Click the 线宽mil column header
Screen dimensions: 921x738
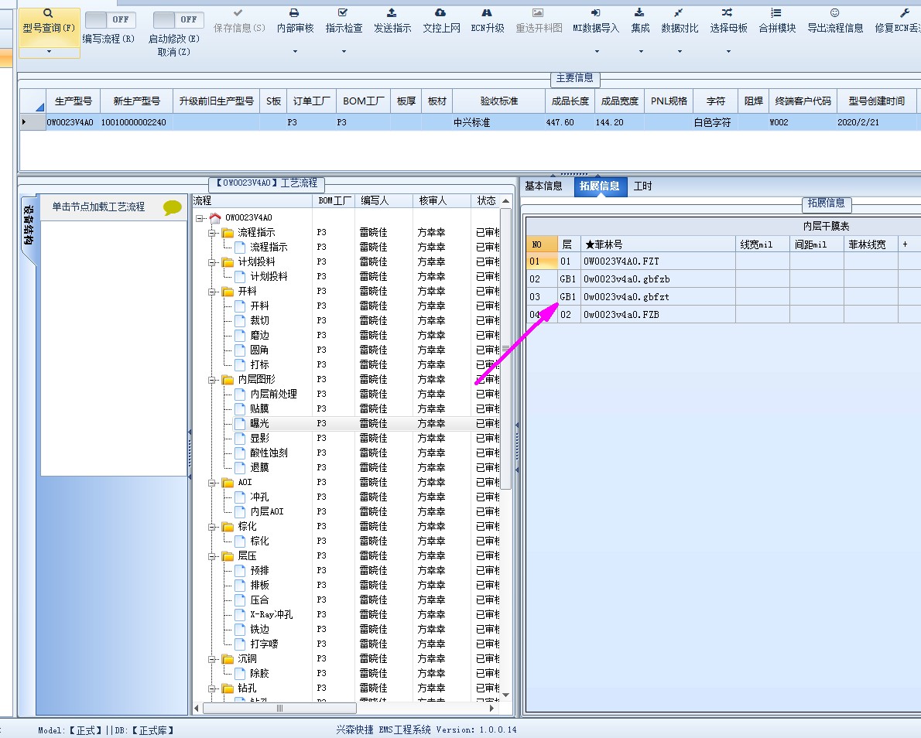pyautogui.click(x=762, y=244)
